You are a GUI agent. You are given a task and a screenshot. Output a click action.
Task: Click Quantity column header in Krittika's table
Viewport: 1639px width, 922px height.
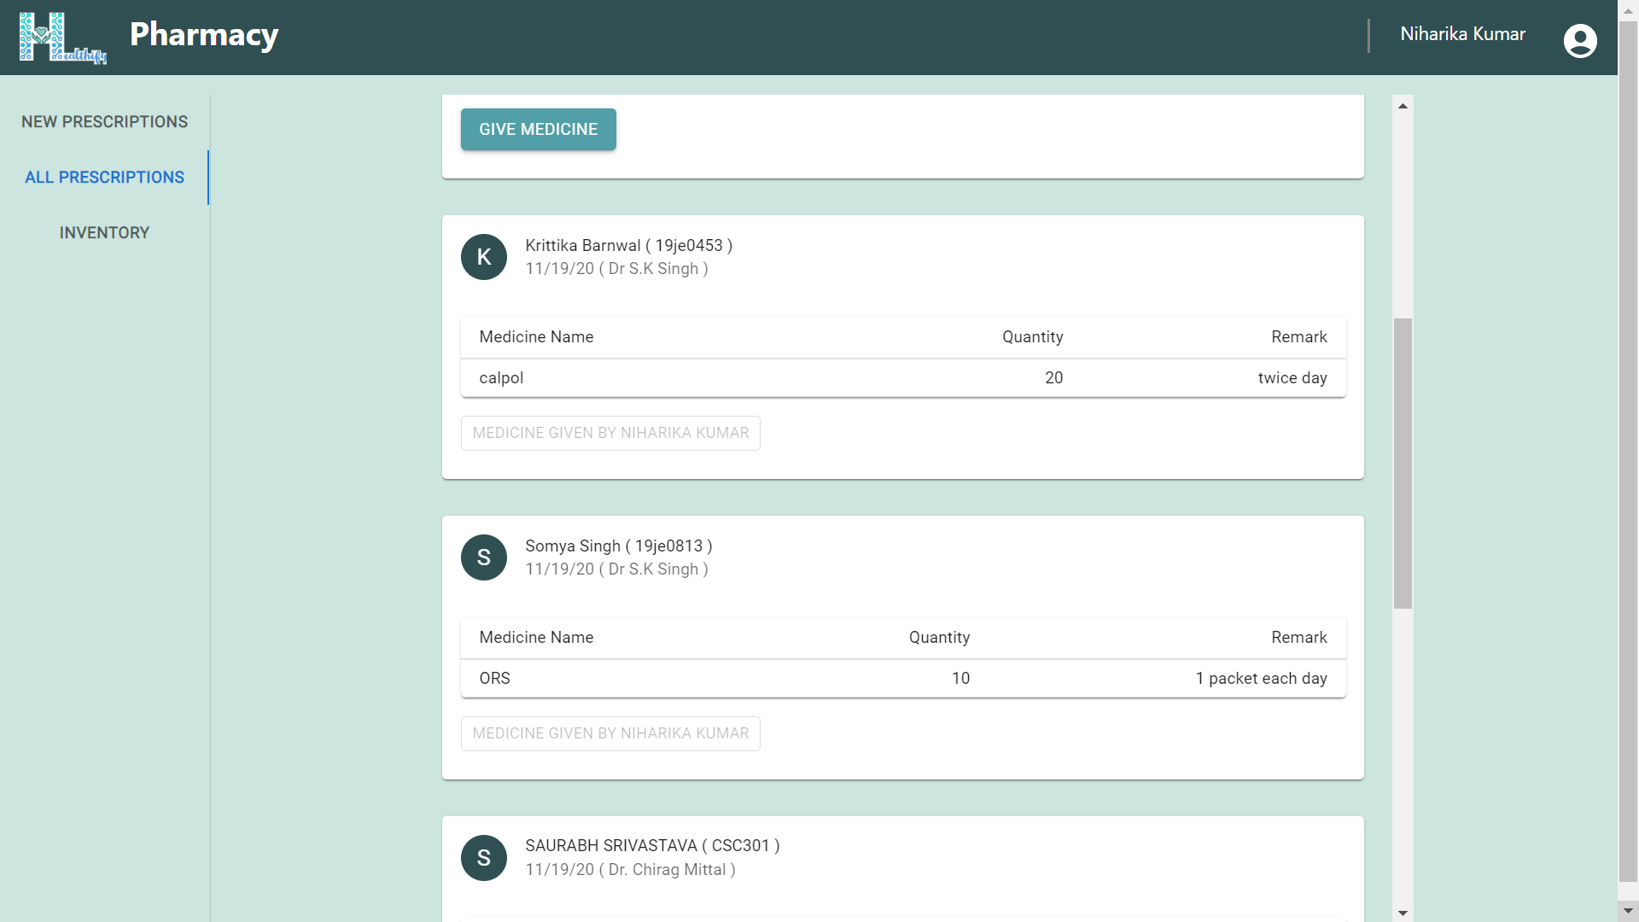pyautogui.click(x=1032, y=337)
